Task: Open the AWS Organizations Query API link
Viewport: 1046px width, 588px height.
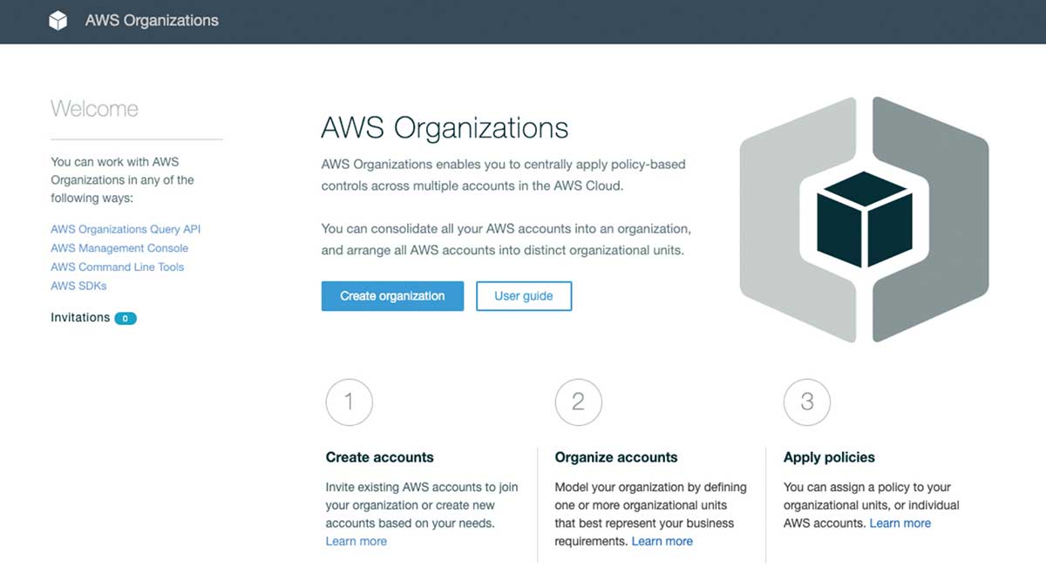Action: 126,228
